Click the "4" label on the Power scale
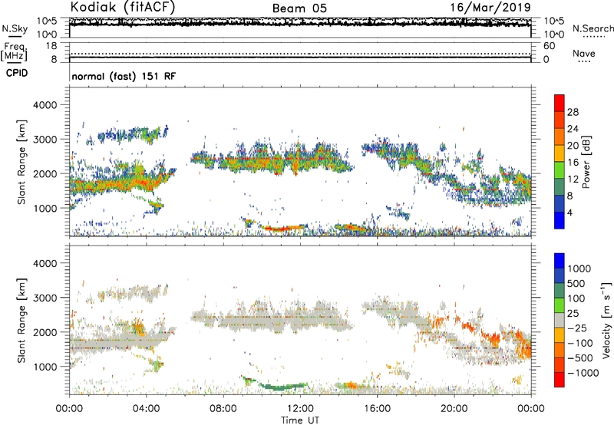614x425 pixels. point(570,212)
